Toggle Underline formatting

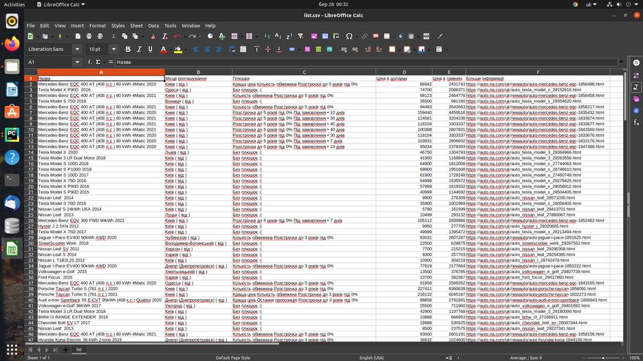click(150, 50)
